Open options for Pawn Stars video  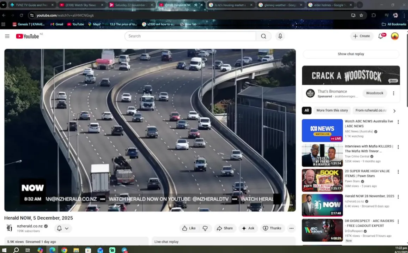[x=398, y=172]
